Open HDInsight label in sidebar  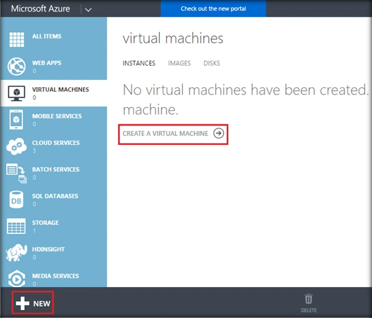pos(48,249)
